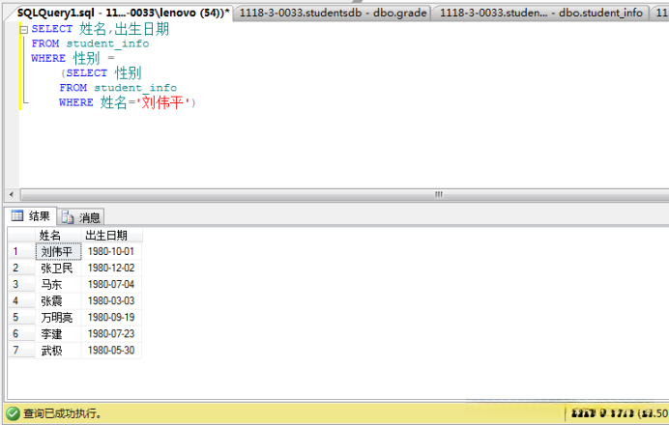This screenshot has height=425, width=669.
Task: Click the WHERE keyword in the subquery
Action: pyautogui.click(x=76, y=102)
